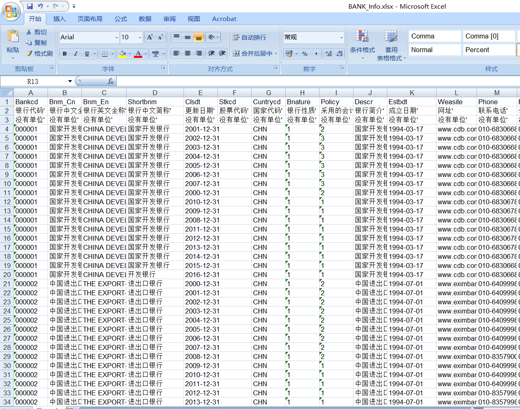Click the Save icon in quick access toolbar

click(x=30, y=6)
